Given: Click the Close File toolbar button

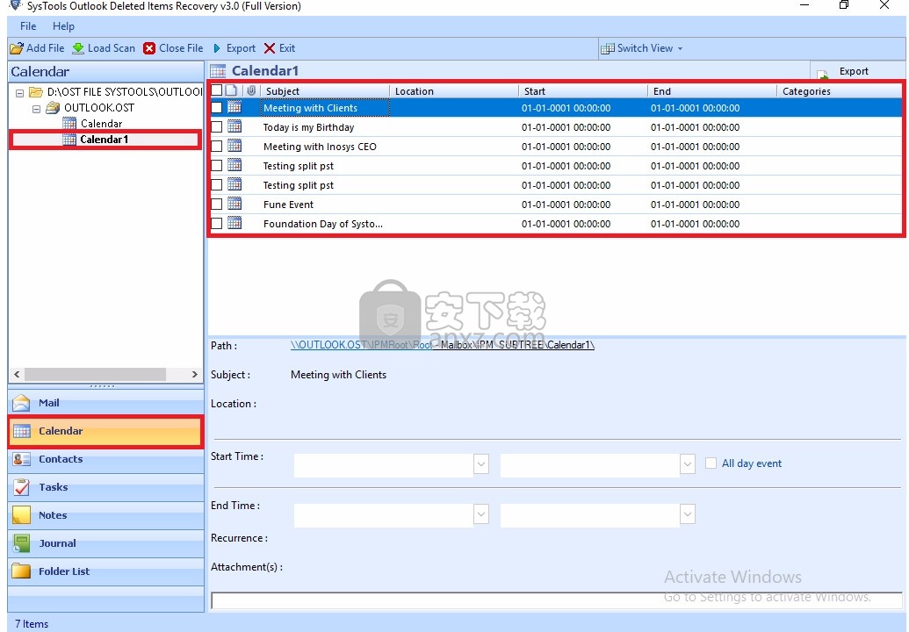Looking at the screenshot, I should pos(173,48).
